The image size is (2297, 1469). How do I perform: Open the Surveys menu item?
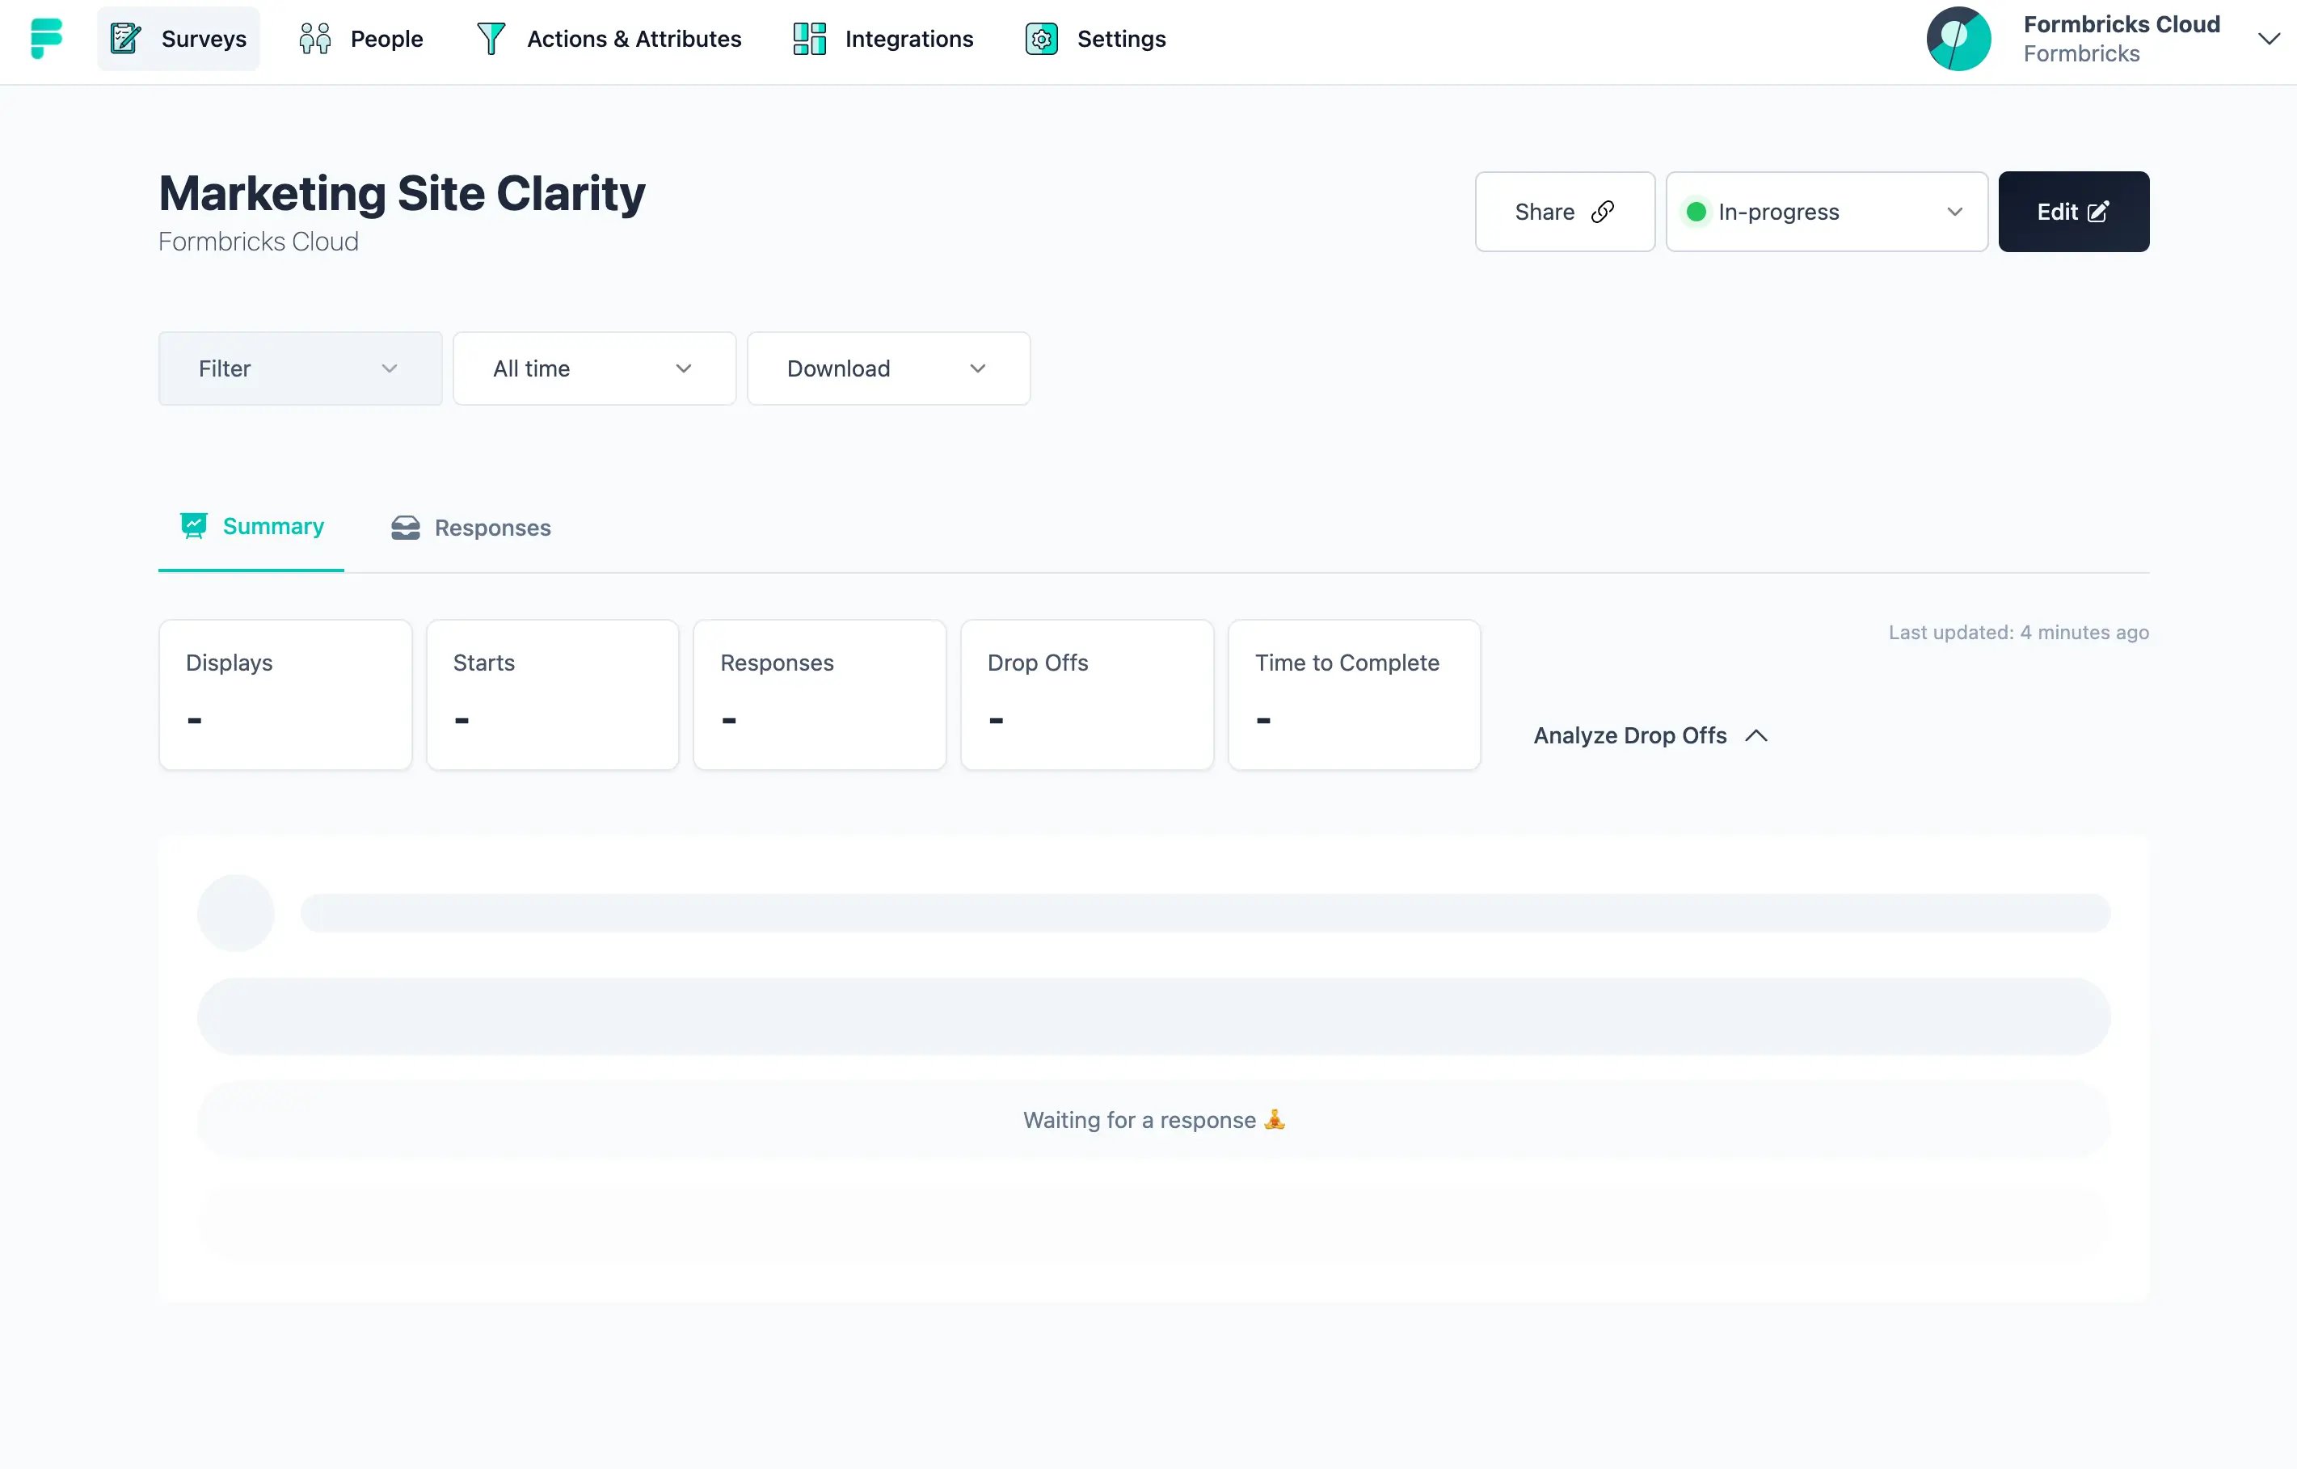pos(179,38)
